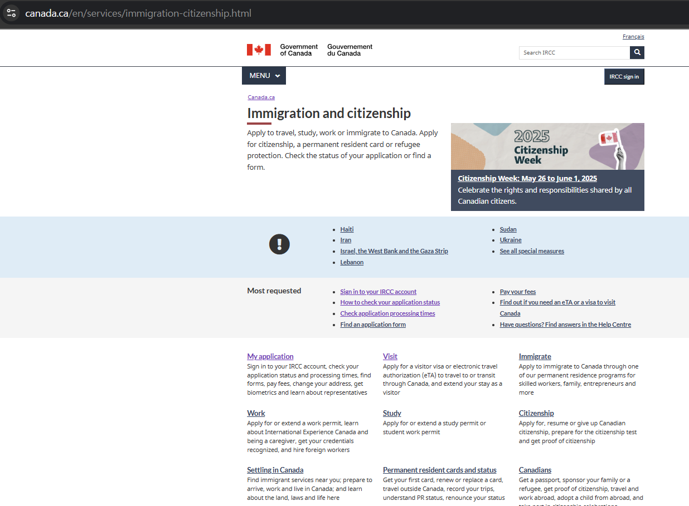Open the Sudan special measures link
The image size is (689, 506).
tap(508, 229)
